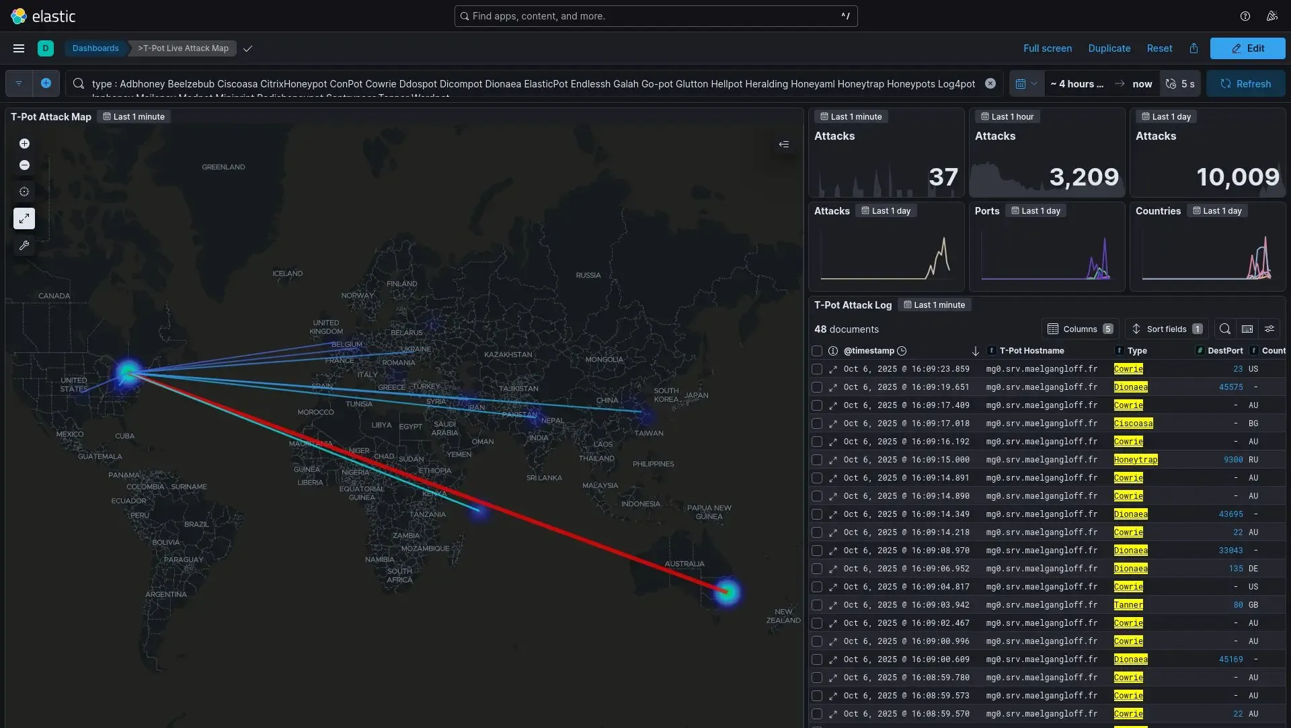Open the Columns dropdown showing 5 fields
This screenshot has height=728, width=1291.
pos(1080,329)
